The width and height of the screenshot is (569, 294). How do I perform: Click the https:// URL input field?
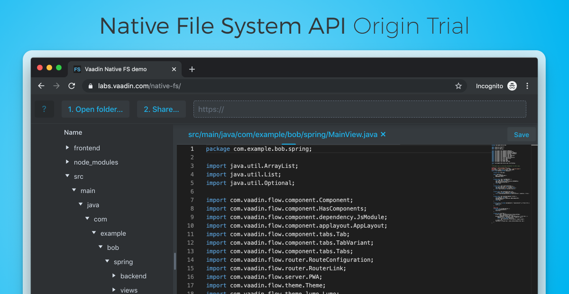359,109
